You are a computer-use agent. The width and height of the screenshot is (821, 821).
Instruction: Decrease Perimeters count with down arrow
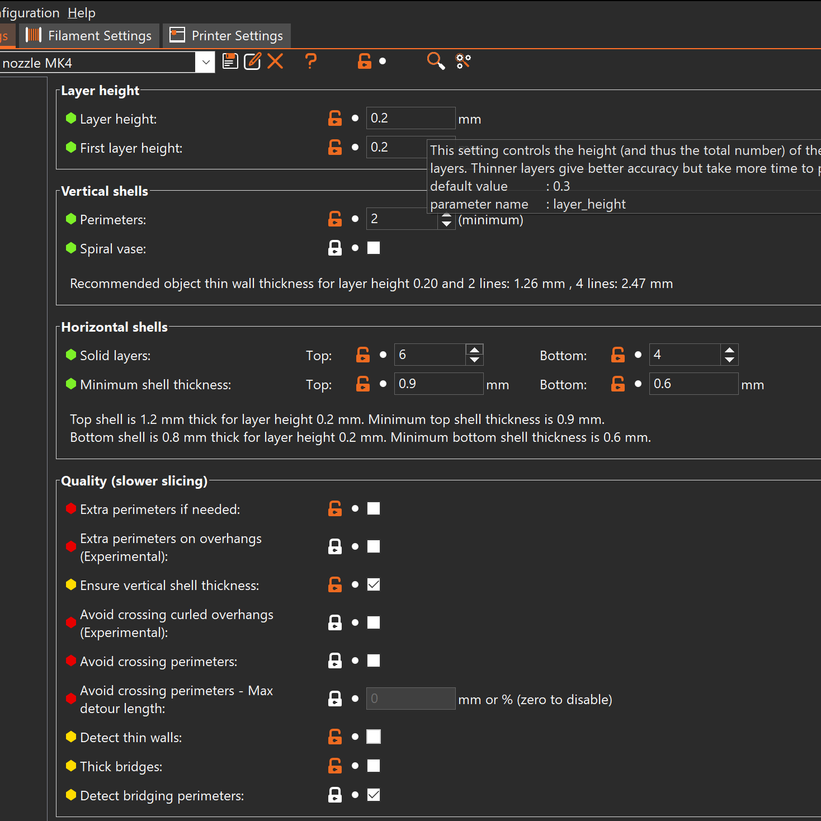(x=446, y=224)
